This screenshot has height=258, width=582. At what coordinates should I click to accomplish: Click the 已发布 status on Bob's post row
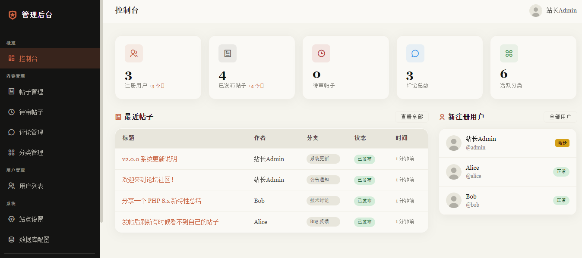coord(364,201)
